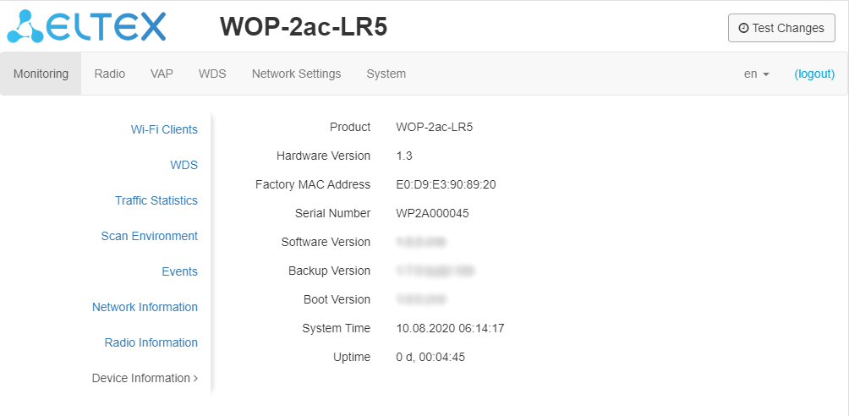Viewport: 849px width, 416px height.
Task: Go to Scan Environment
Action: click(x=149, y=236)
